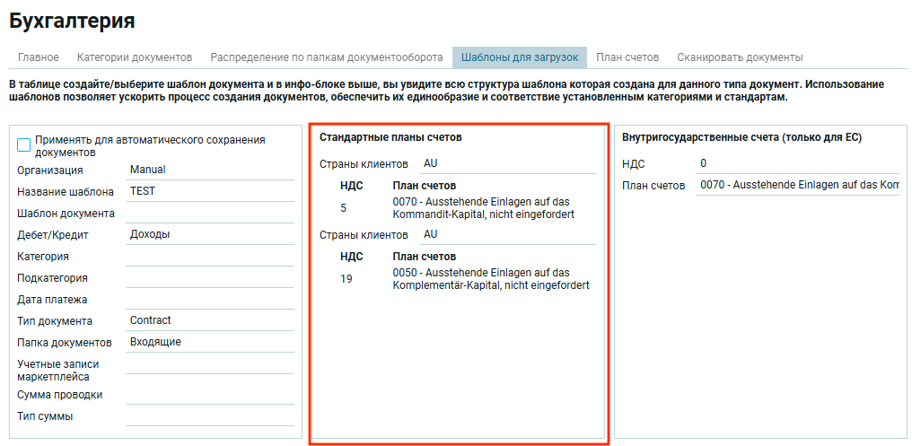Switch to Категории документов tab

(135, 57)
